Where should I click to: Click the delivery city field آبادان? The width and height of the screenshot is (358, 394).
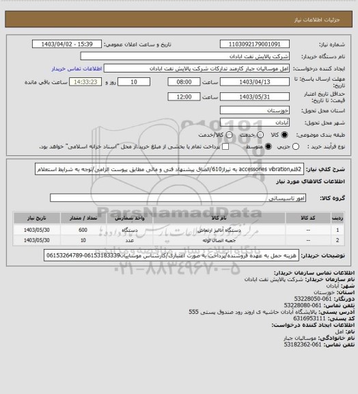pos(255,122)
